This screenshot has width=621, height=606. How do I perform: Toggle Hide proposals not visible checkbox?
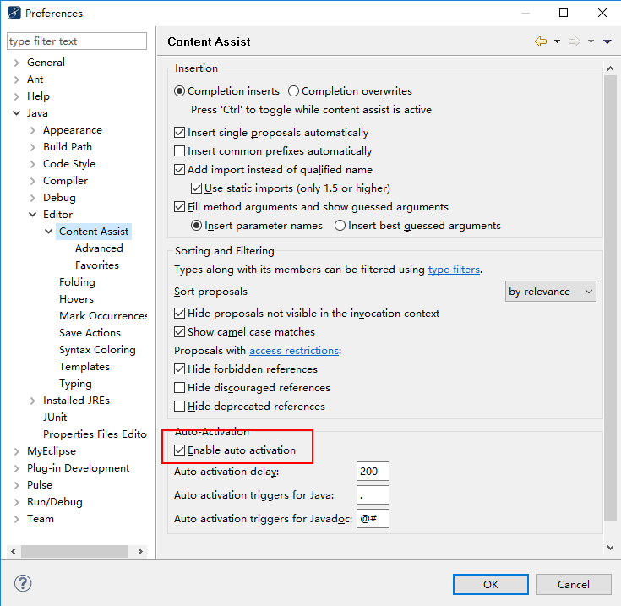coord(179,314)
